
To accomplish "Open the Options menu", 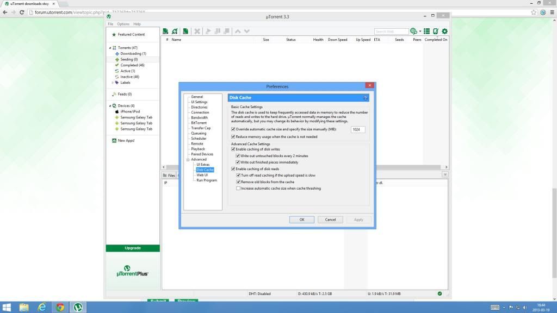I will pyautogui.click(x=123, y=24).
